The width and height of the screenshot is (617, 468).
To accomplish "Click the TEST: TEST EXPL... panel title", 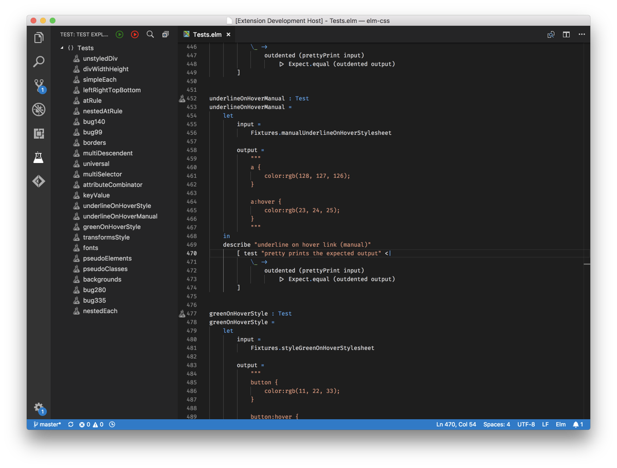I will click(x=84, y=34).
